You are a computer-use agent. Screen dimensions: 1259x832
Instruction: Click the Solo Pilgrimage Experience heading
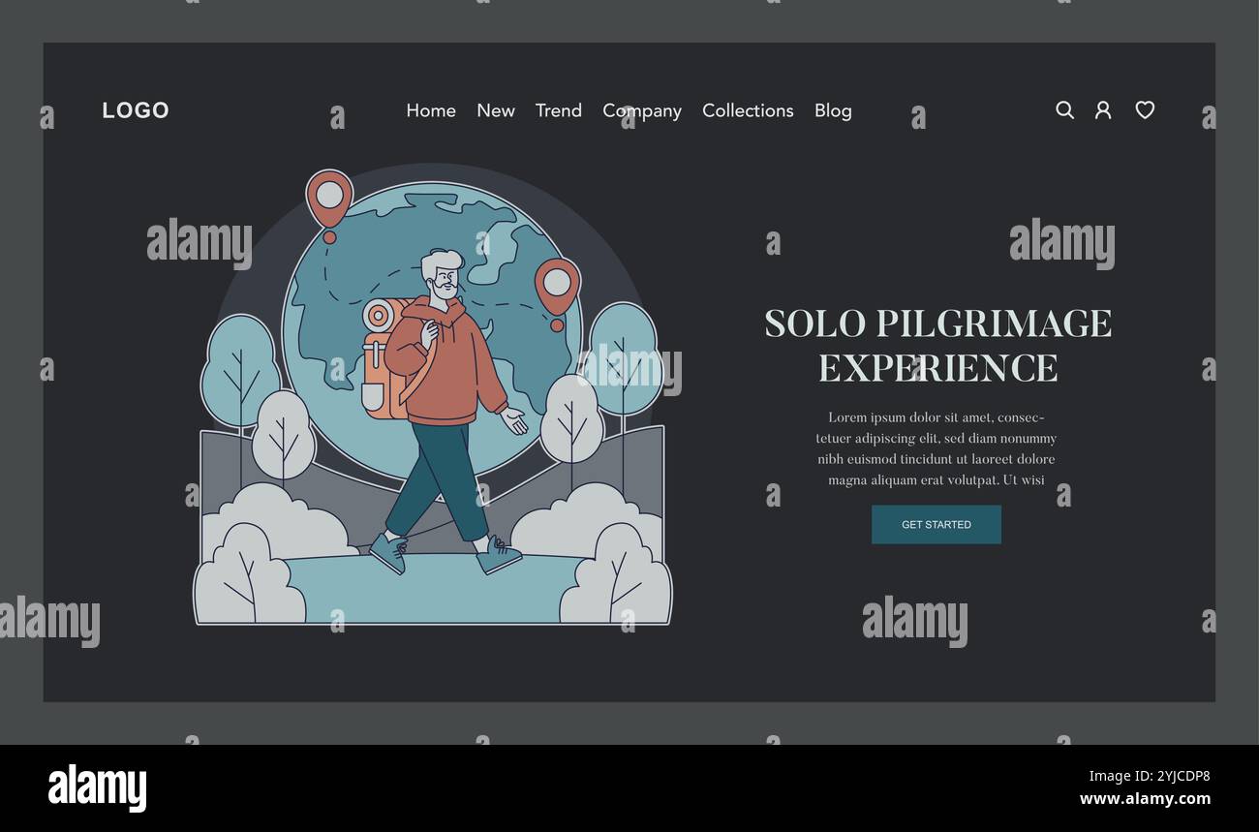(937, 346)
